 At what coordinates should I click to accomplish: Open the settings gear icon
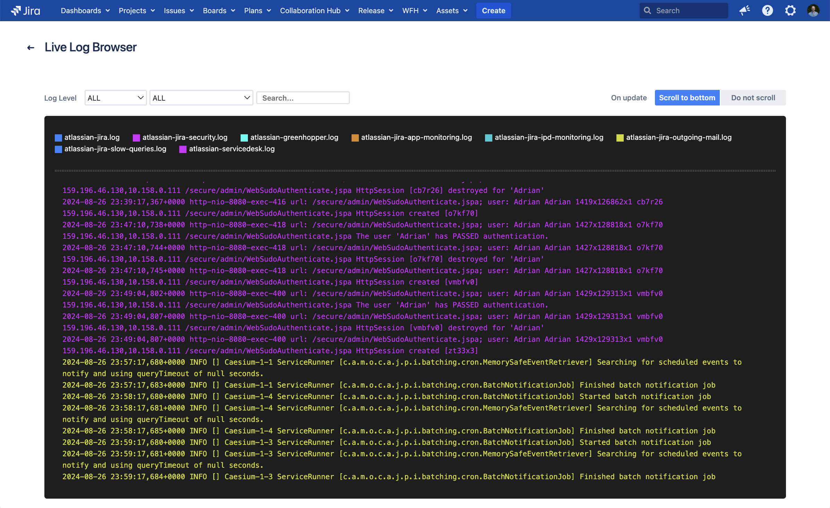[790, 10]
